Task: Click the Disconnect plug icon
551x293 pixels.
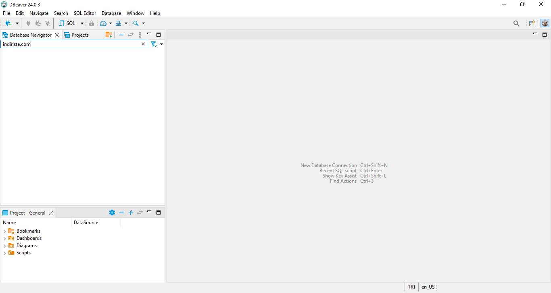Action: (x=48, y=23)
